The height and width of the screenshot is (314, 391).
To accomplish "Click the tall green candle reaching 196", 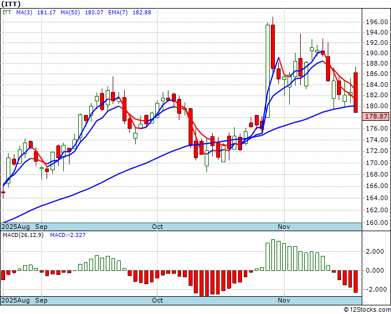I will pos(267,71).
